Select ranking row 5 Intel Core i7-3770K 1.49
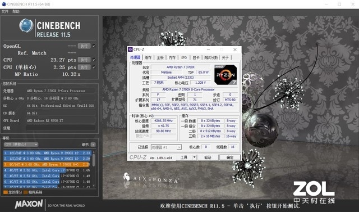 [x=47, y=176]
